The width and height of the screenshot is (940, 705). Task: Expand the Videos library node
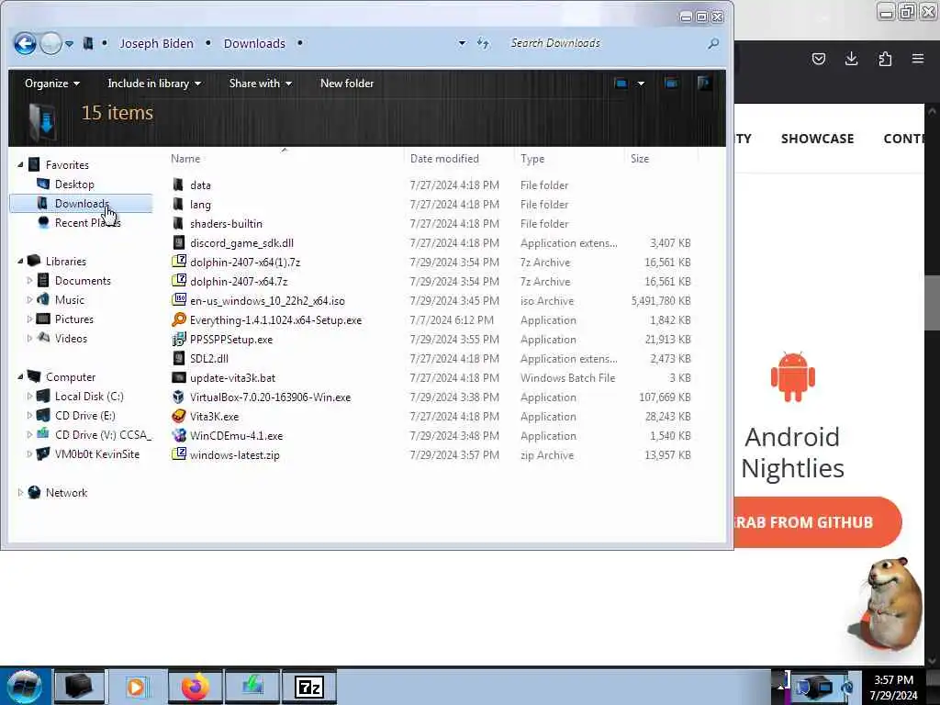[x=29, y=338]
